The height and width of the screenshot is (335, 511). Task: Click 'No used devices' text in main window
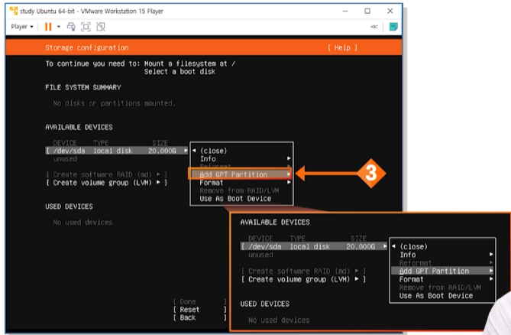coord(82,223)
